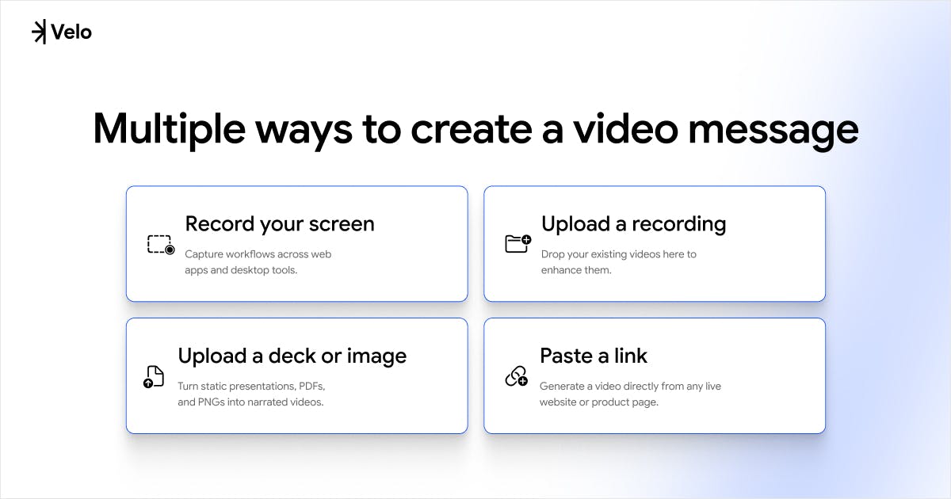Click the Velo logo icon
The height and width of the screenshot is (499, 951).
[39, 32]
